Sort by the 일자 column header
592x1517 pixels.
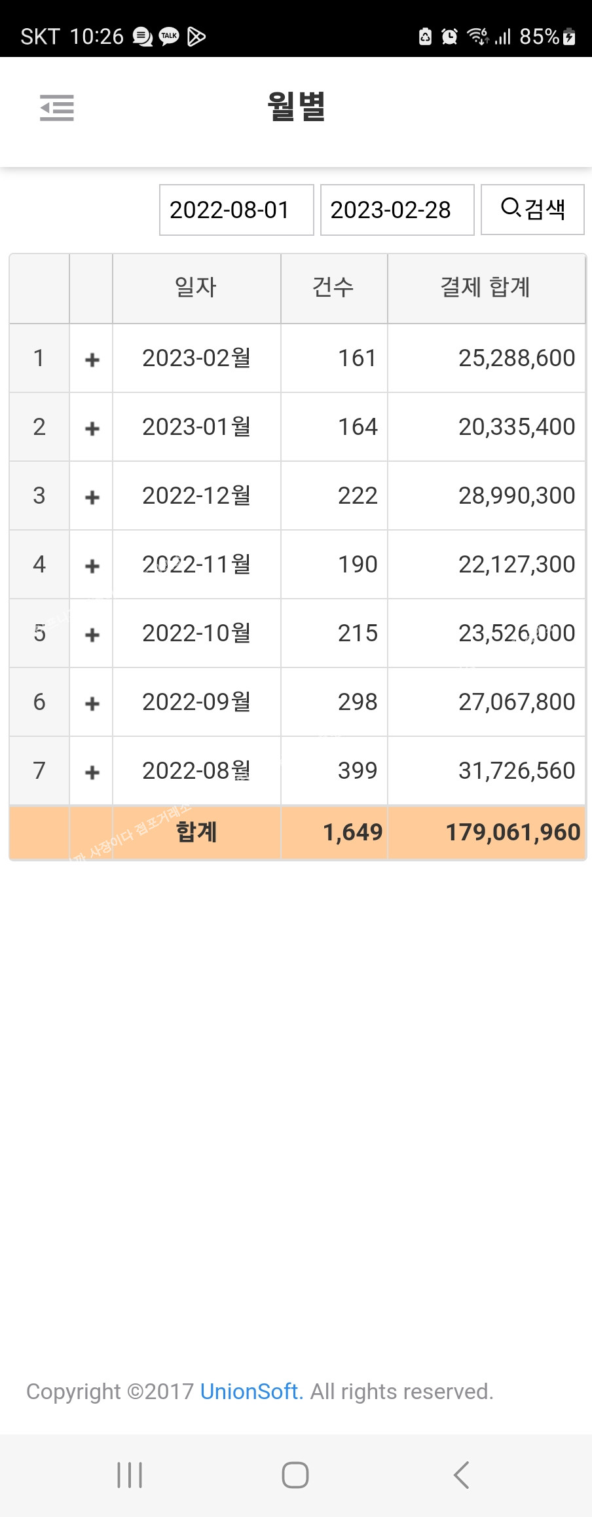tap(196, 288)
